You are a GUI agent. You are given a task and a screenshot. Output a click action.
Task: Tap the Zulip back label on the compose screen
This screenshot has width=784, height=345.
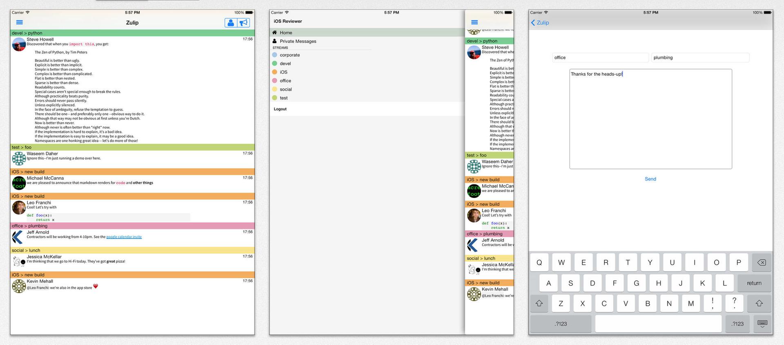coord(543,23)
